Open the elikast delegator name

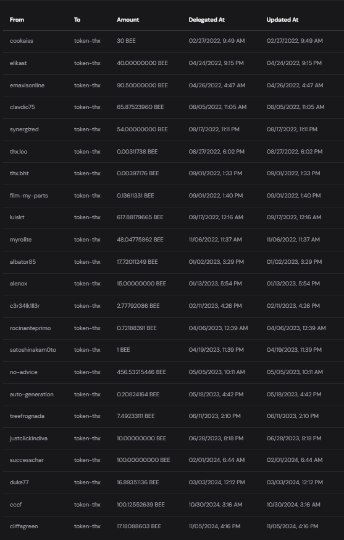pos(18,63)
